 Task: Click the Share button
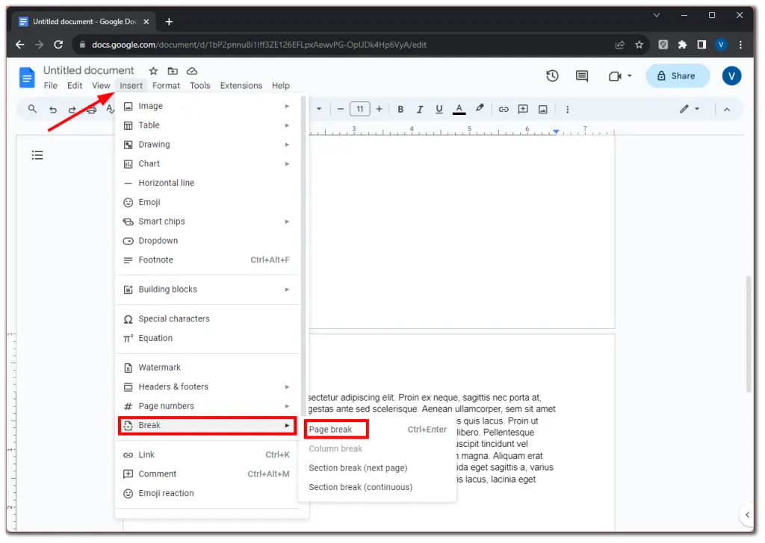(677, 75)
